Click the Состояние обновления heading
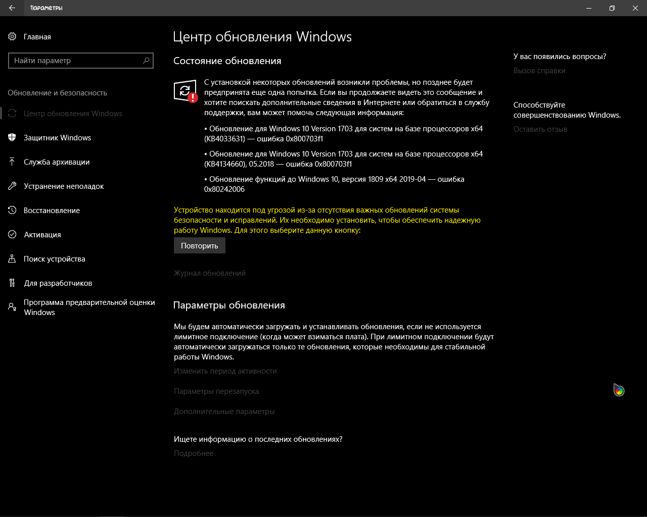647x517 pixels. click(x=227, y=61)
